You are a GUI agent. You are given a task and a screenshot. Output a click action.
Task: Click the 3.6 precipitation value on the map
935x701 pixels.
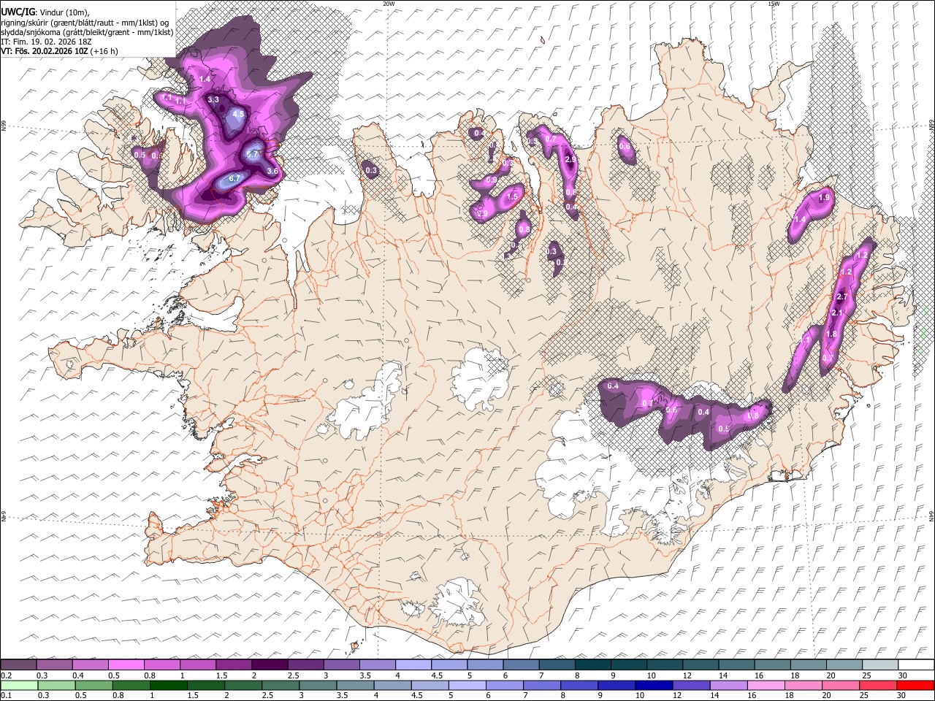pos(273,171)
